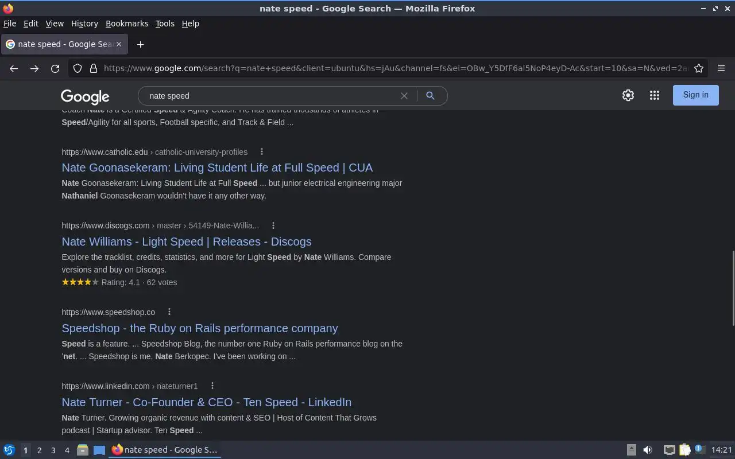Open the View menu
Screen dimensions: 735x459
click(x=55, y=24)
